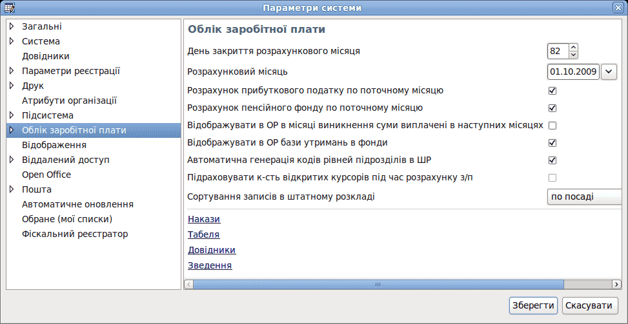Viewport: 628px width, 324px height.
Task: Click the scrollbar's left arrow
Action: (x=188, y=284)
